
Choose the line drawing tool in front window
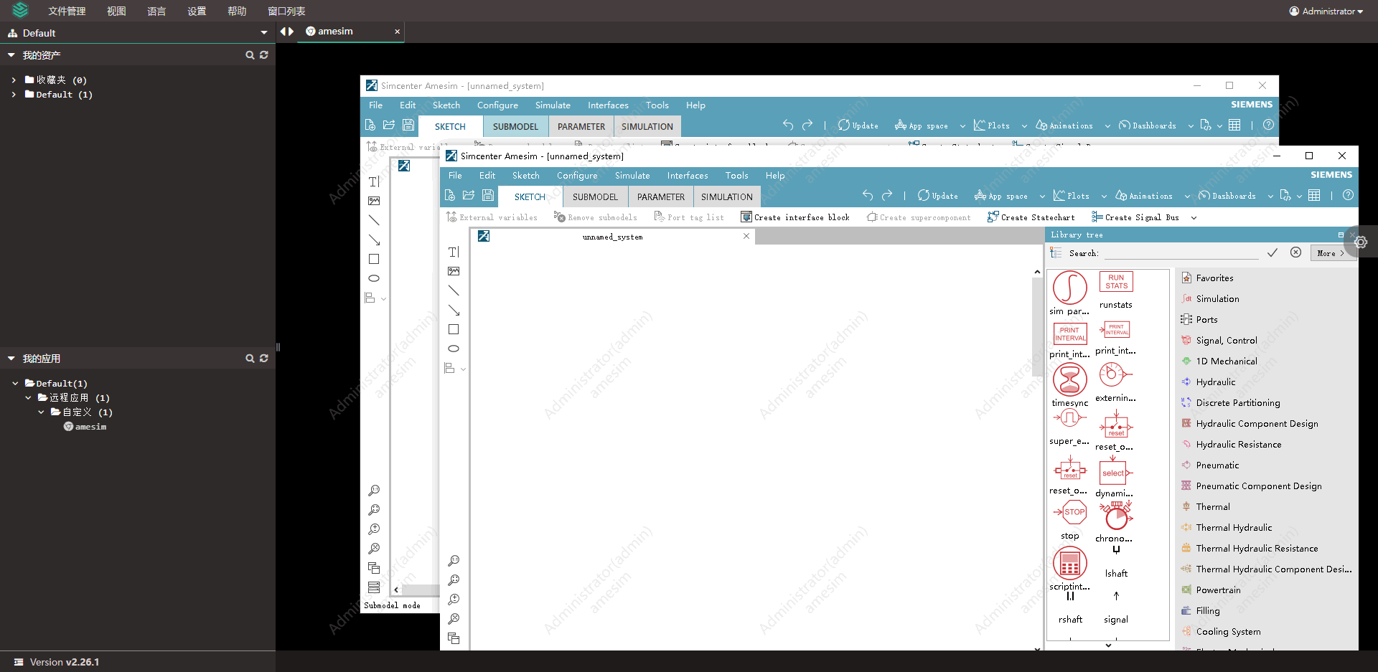(x=454, y=290)
